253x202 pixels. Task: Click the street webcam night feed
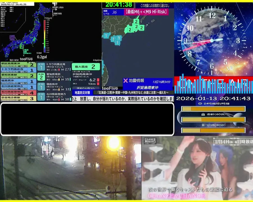click(71, 168)
